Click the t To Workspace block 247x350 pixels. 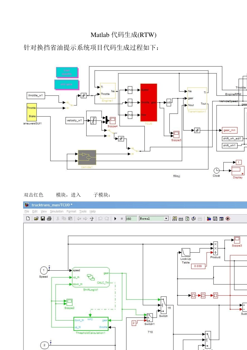[x=238, y=162]
